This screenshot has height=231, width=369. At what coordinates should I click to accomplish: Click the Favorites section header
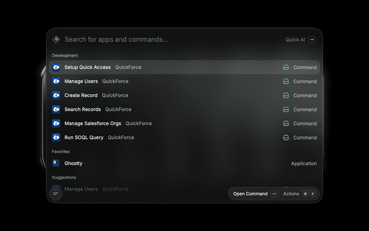point(61,151)
